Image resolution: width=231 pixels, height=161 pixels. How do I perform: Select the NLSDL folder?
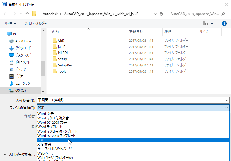(63, 53)
